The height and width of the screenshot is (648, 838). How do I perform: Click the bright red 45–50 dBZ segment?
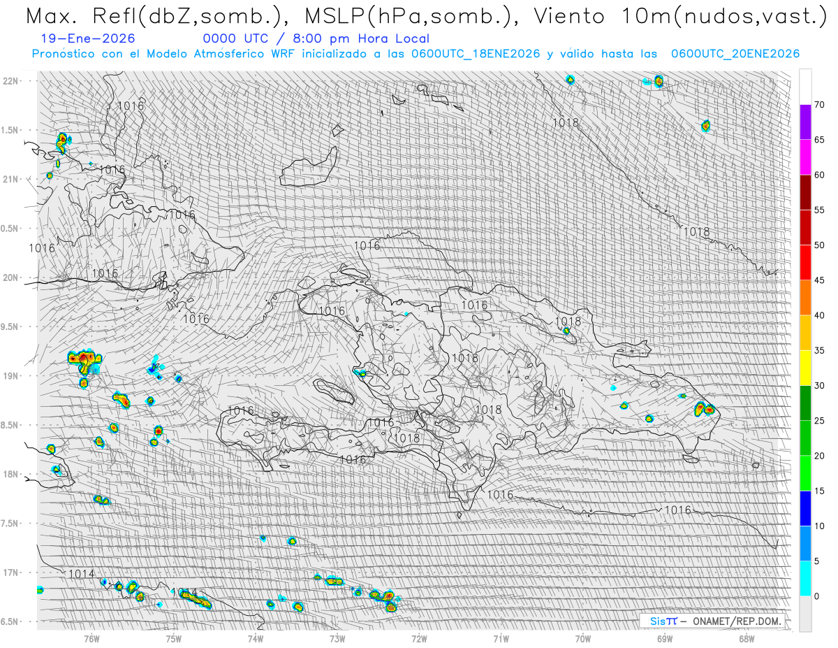pos(805,263)
